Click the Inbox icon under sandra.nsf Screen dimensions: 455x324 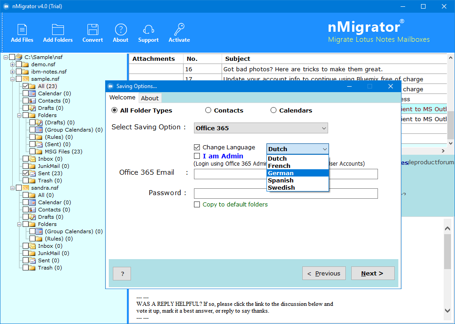[32, 246]
